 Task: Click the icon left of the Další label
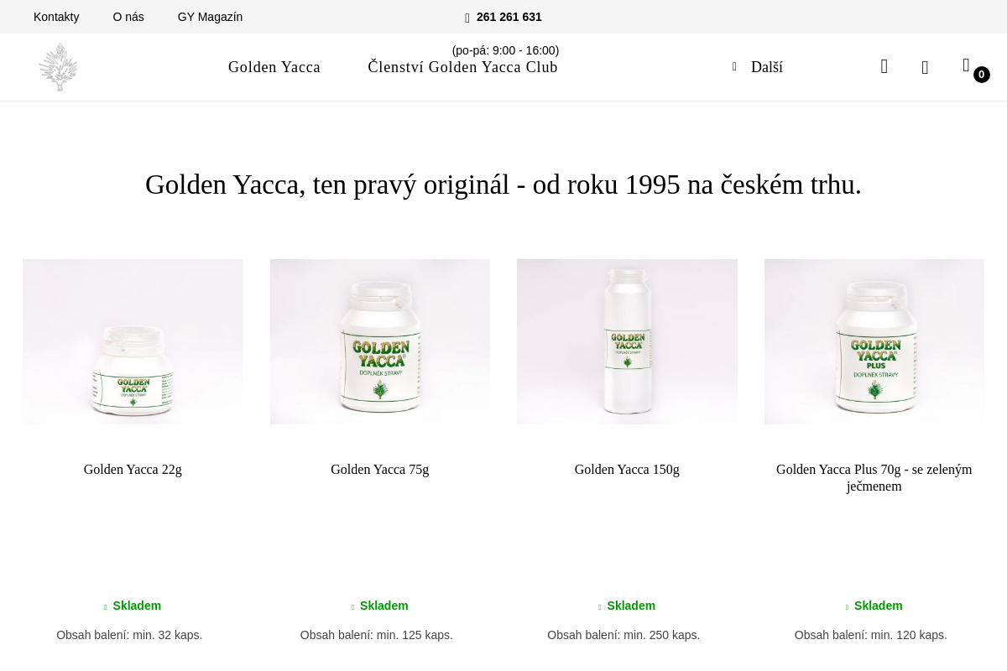pyautogui.click(x=734, y=67)
